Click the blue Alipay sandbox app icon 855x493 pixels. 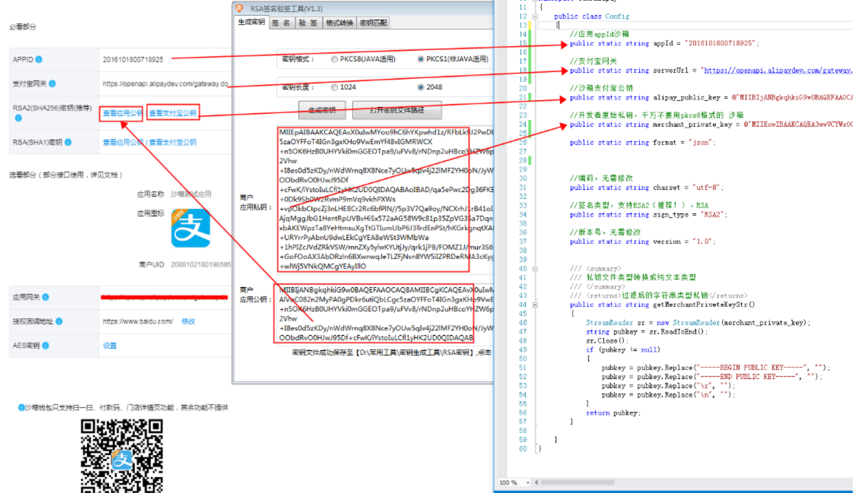(191, 228)
